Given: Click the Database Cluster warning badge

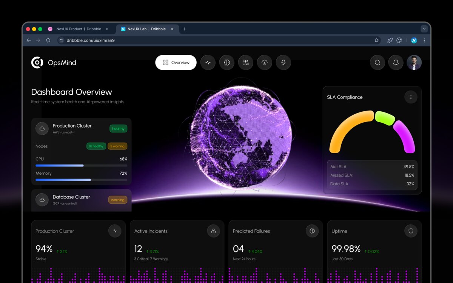Looking at the screenshot, I should [x=118, y=200].
